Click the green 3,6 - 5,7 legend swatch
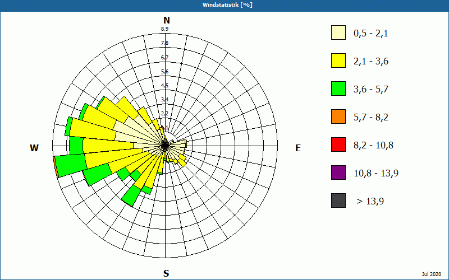This screenshot has width=449, height=280. coord(338,88)
